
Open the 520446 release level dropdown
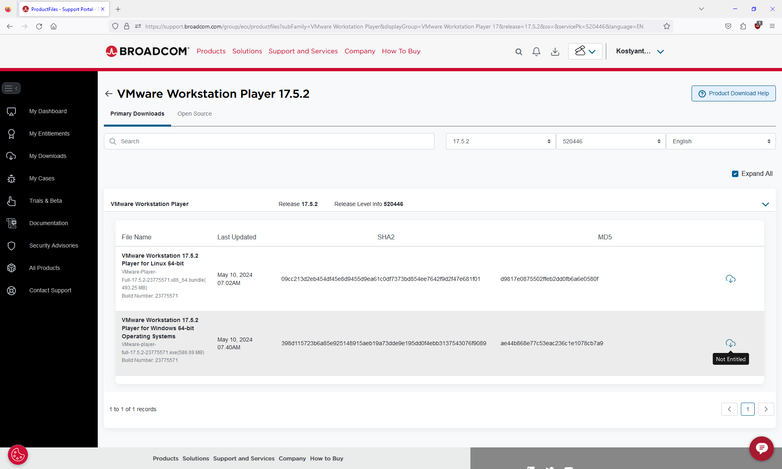611,141
